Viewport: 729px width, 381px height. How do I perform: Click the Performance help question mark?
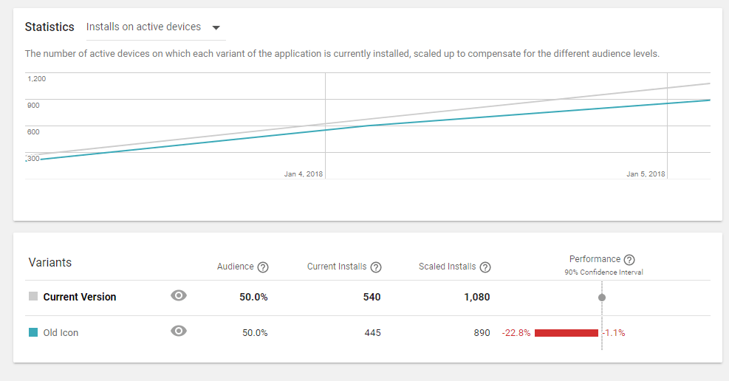629,260
